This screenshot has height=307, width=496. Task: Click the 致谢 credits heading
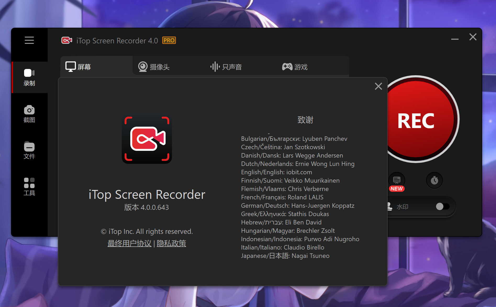tap(305, 120)
